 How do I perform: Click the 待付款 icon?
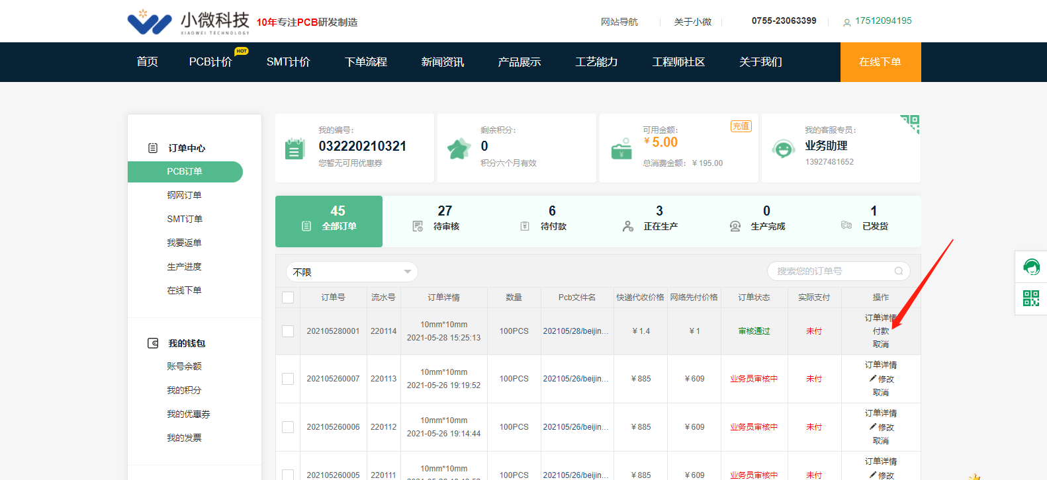525,226
